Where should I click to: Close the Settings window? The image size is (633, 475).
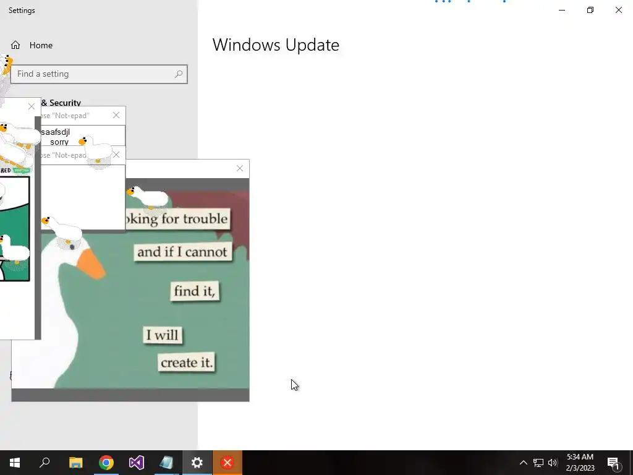(x=618, y=10)
